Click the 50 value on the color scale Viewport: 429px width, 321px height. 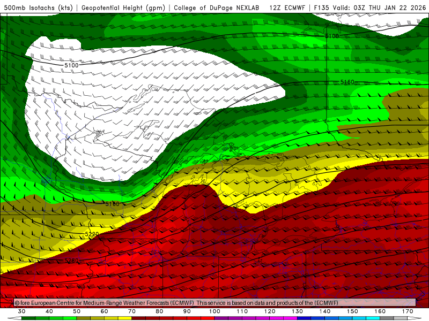pyautogui.click(x=77, y=311)
